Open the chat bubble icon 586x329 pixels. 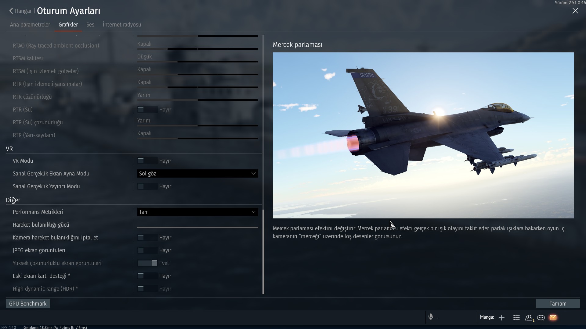click(x=541, y=318)
